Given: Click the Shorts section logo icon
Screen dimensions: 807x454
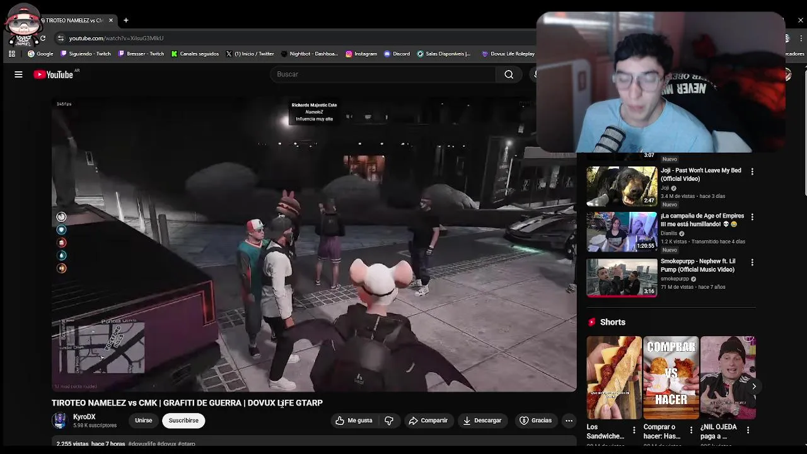Looking at the screenshot, I should click(x=591, y=322).
